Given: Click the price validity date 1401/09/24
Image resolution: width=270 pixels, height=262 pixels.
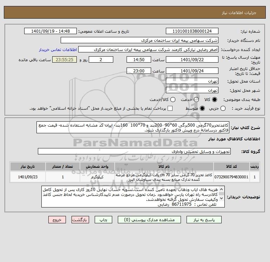Looking at the screenshot, I should 192,71.
